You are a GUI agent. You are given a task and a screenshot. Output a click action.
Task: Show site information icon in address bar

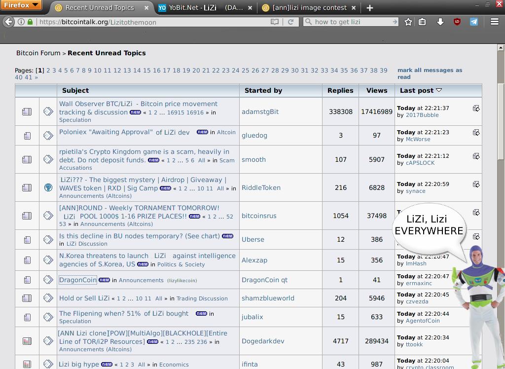click(x=21, y=22)
